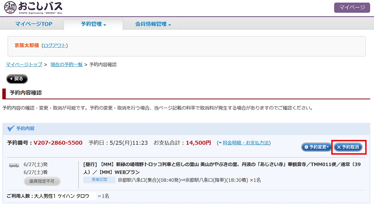Open the 予約変更 change dropdown
The image size is (374, 206).
pyautogui.click(x=316, y=147)
